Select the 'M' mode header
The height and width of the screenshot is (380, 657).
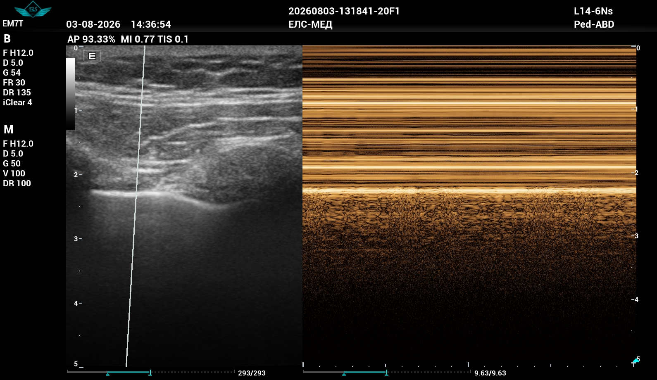click(x=8, y=130)
